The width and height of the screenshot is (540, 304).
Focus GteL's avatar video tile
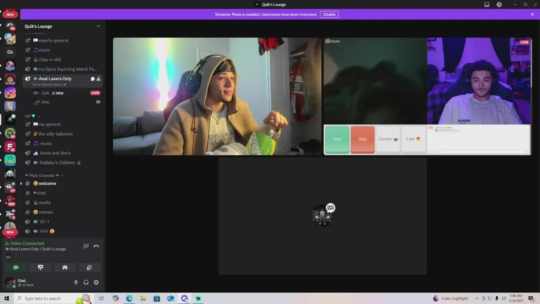click(x=323, y=216)
